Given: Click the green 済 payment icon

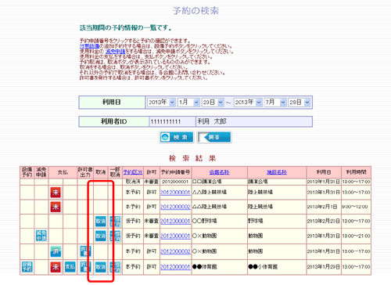Looking at the screenshot, I should point(56,251).
